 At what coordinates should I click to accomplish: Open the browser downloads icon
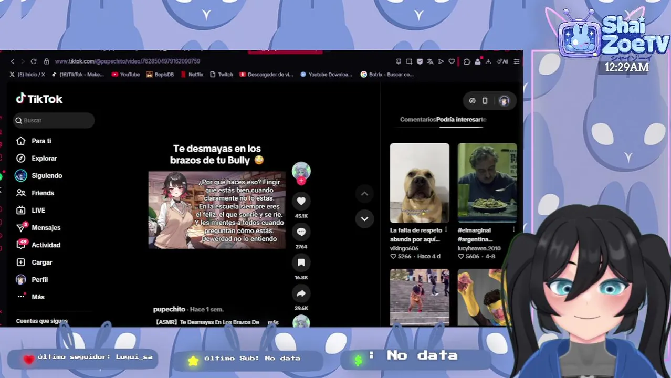[488, 61]
